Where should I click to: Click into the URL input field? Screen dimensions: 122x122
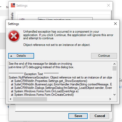click(x=65, y=19)
